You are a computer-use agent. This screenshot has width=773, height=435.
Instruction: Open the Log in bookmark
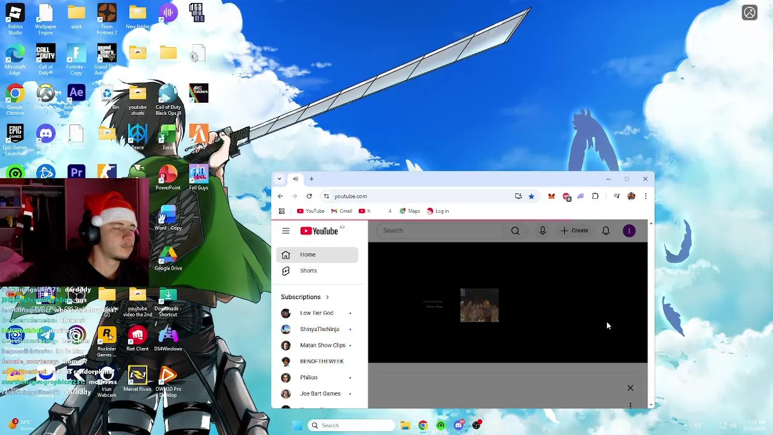tap(438, 211)
